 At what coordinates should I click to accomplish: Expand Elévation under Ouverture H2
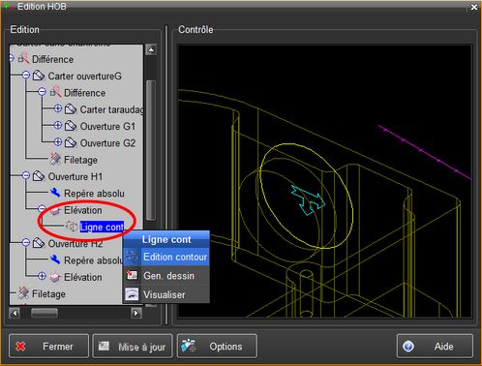[42, 276]
